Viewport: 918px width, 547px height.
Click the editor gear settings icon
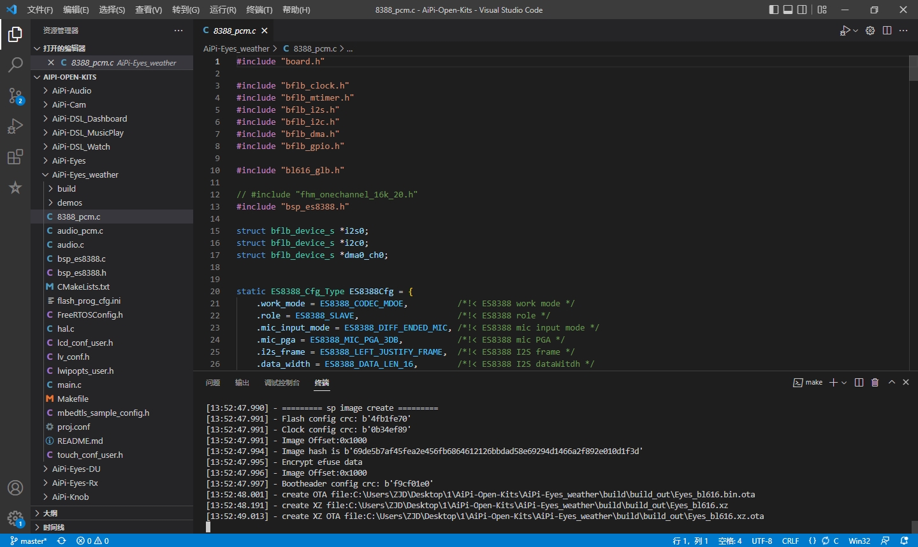[870, 31]
